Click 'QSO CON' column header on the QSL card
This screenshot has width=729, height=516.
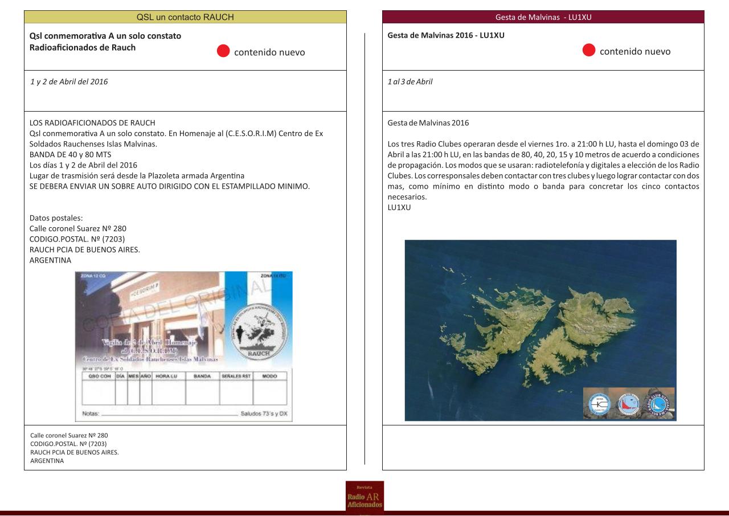[99, 376]
